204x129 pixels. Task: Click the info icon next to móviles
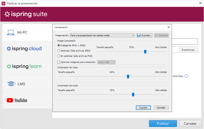pos(186,76)
